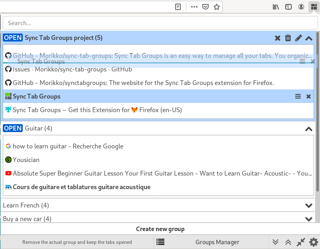The height and width of the screenshot is (249, 320).
Task: Click the Search field
Action: pos(160,23)
